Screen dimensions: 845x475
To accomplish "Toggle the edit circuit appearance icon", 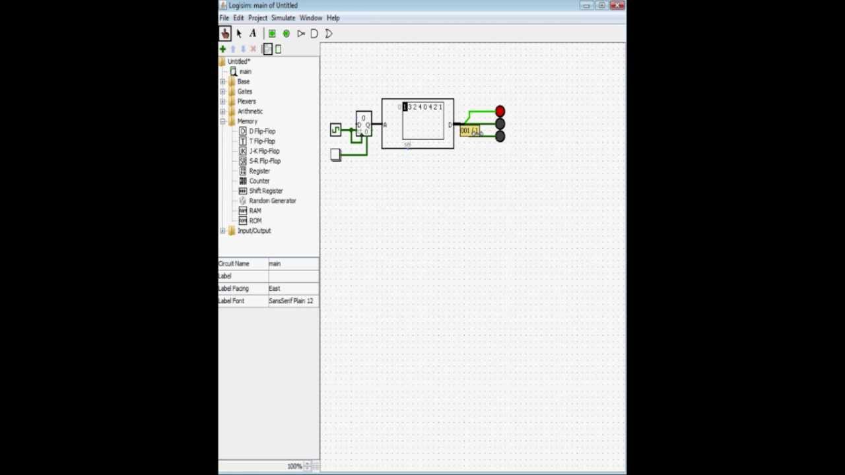I will pos(278,49).
